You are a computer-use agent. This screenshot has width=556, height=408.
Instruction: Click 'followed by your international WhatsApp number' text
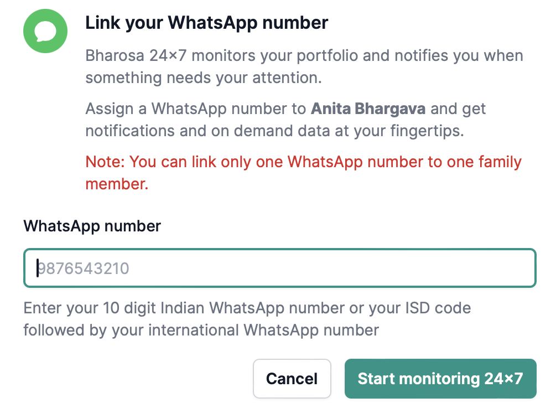click(201, 330)
